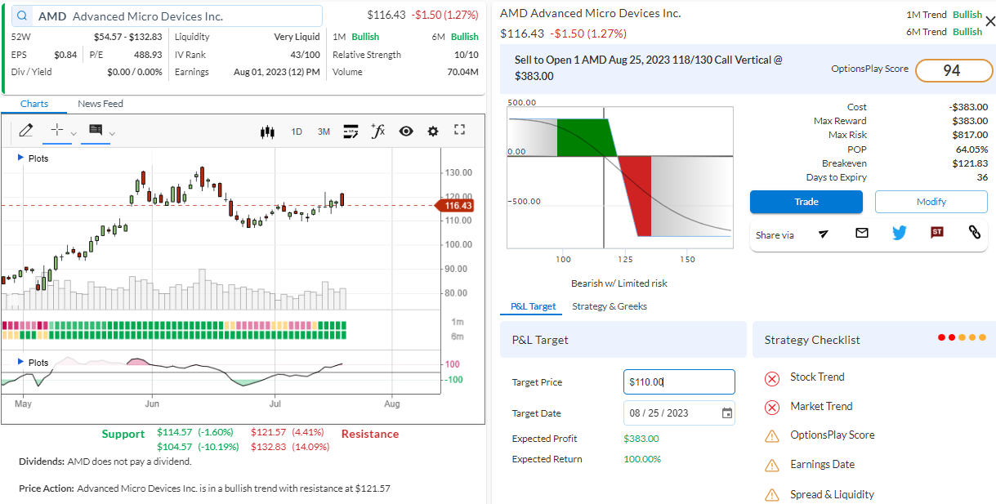Click the P/E value 488.93
The width and height of the screenshot is (996, 504).
point(149,55)
